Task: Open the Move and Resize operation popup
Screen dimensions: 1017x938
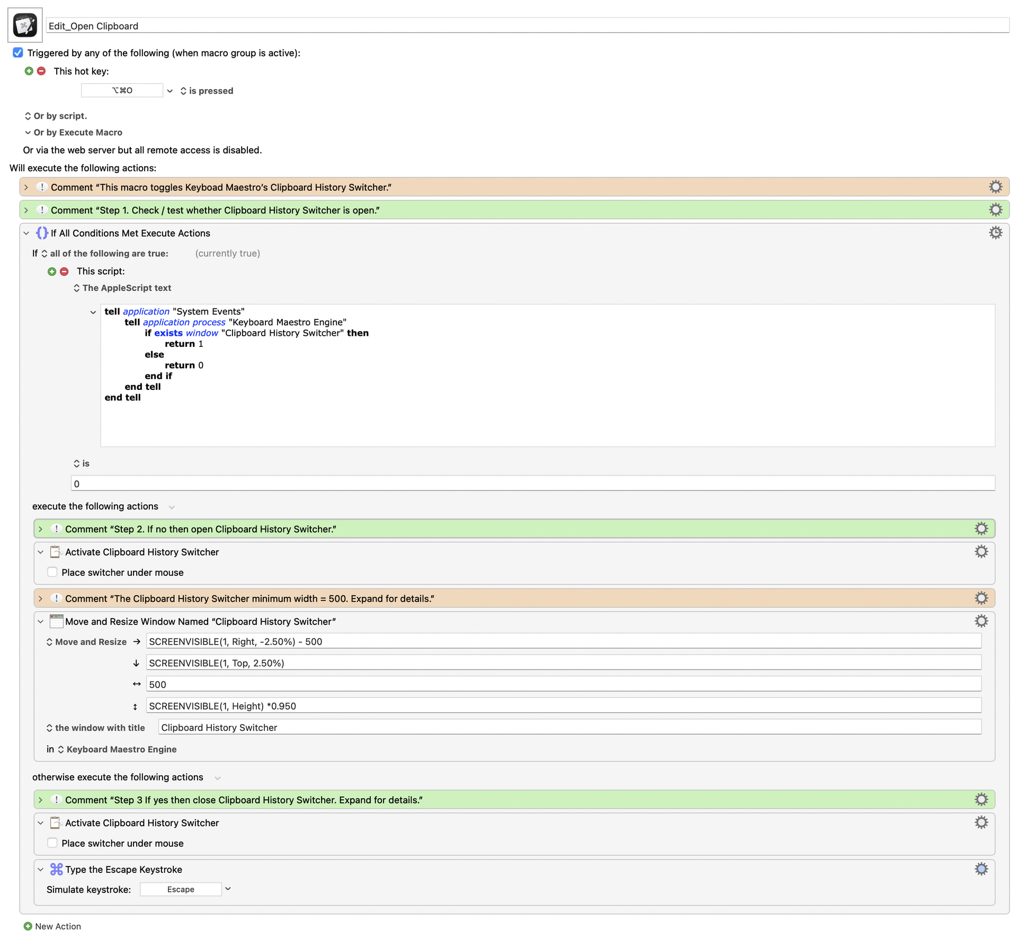Action: [86, 641]
